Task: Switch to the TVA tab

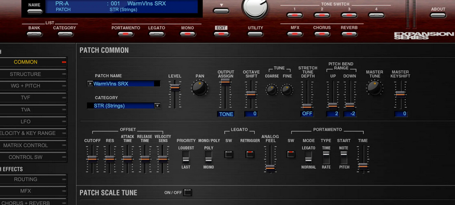Action: (x=33, y=110)
